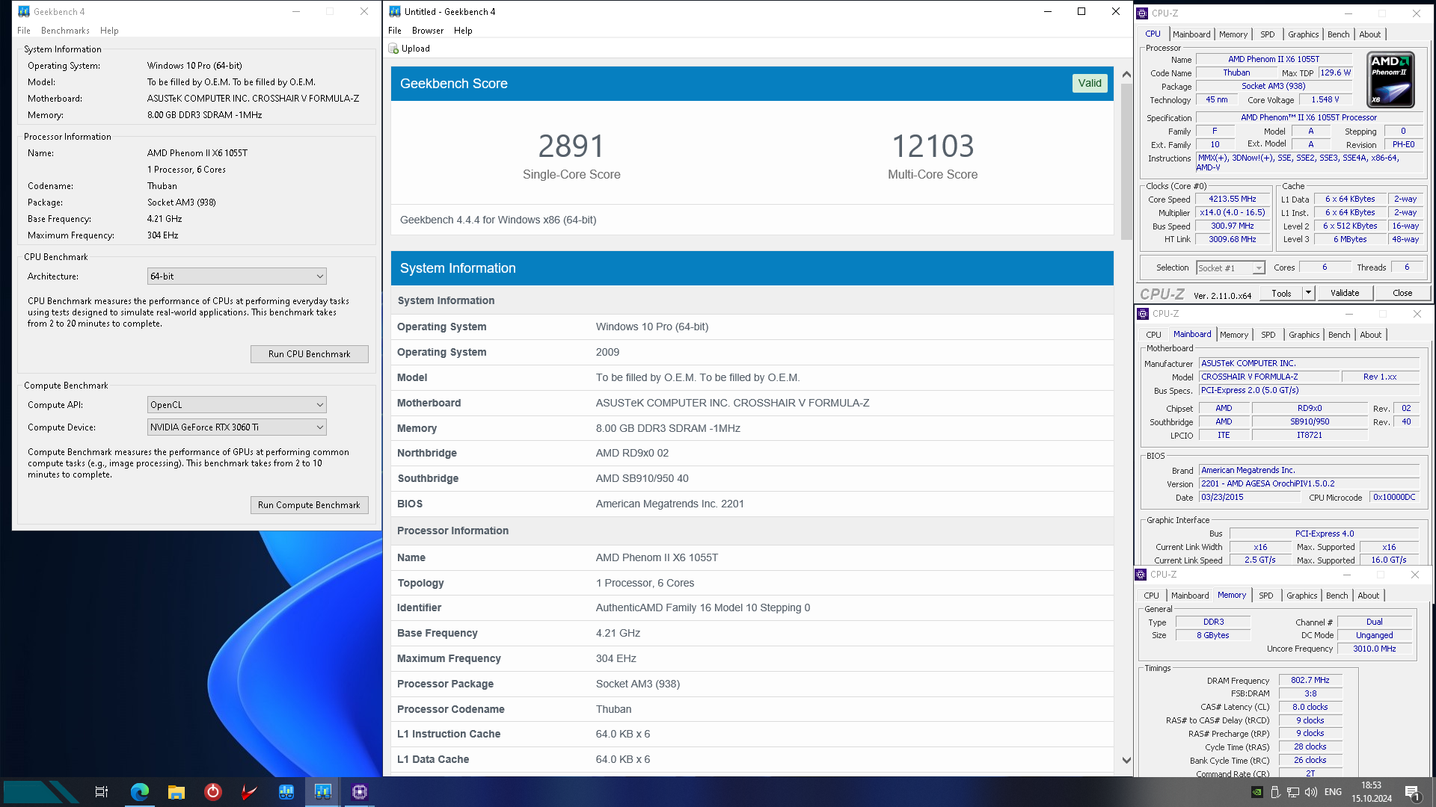The image size is (1436, 807).
Task: Open the NVIDIA tray icon
Action: point(1257,792)
